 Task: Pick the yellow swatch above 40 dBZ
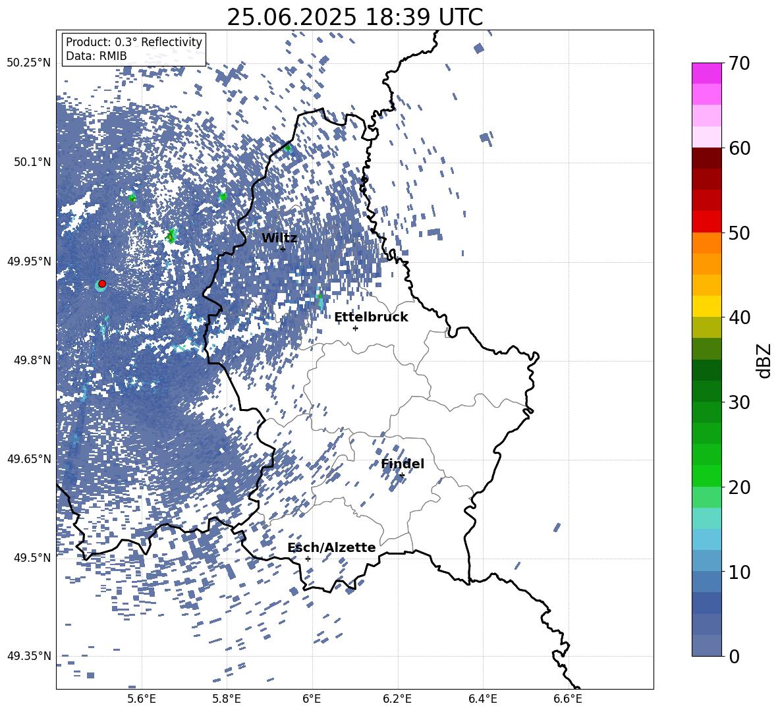click(707, 307)
